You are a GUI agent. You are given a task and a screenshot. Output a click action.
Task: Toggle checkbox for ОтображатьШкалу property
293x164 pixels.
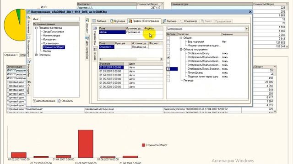click(168, 53)
